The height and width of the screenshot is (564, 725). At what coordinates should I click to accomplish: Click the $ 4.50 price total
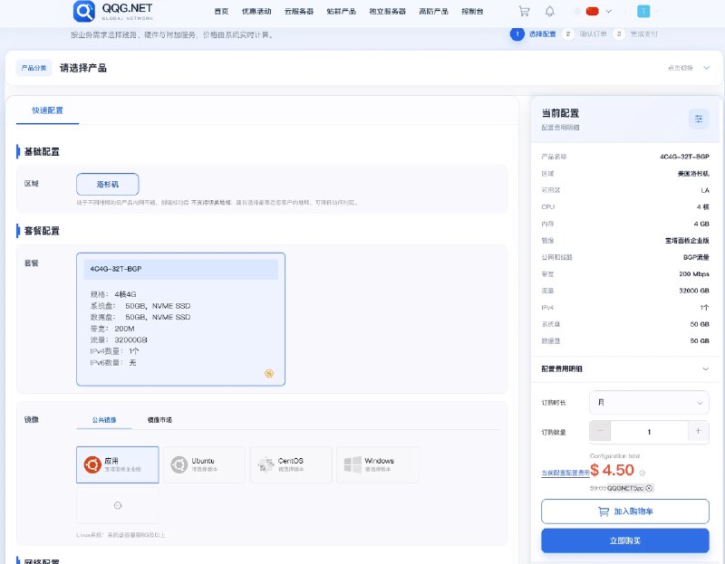(613, 470)
